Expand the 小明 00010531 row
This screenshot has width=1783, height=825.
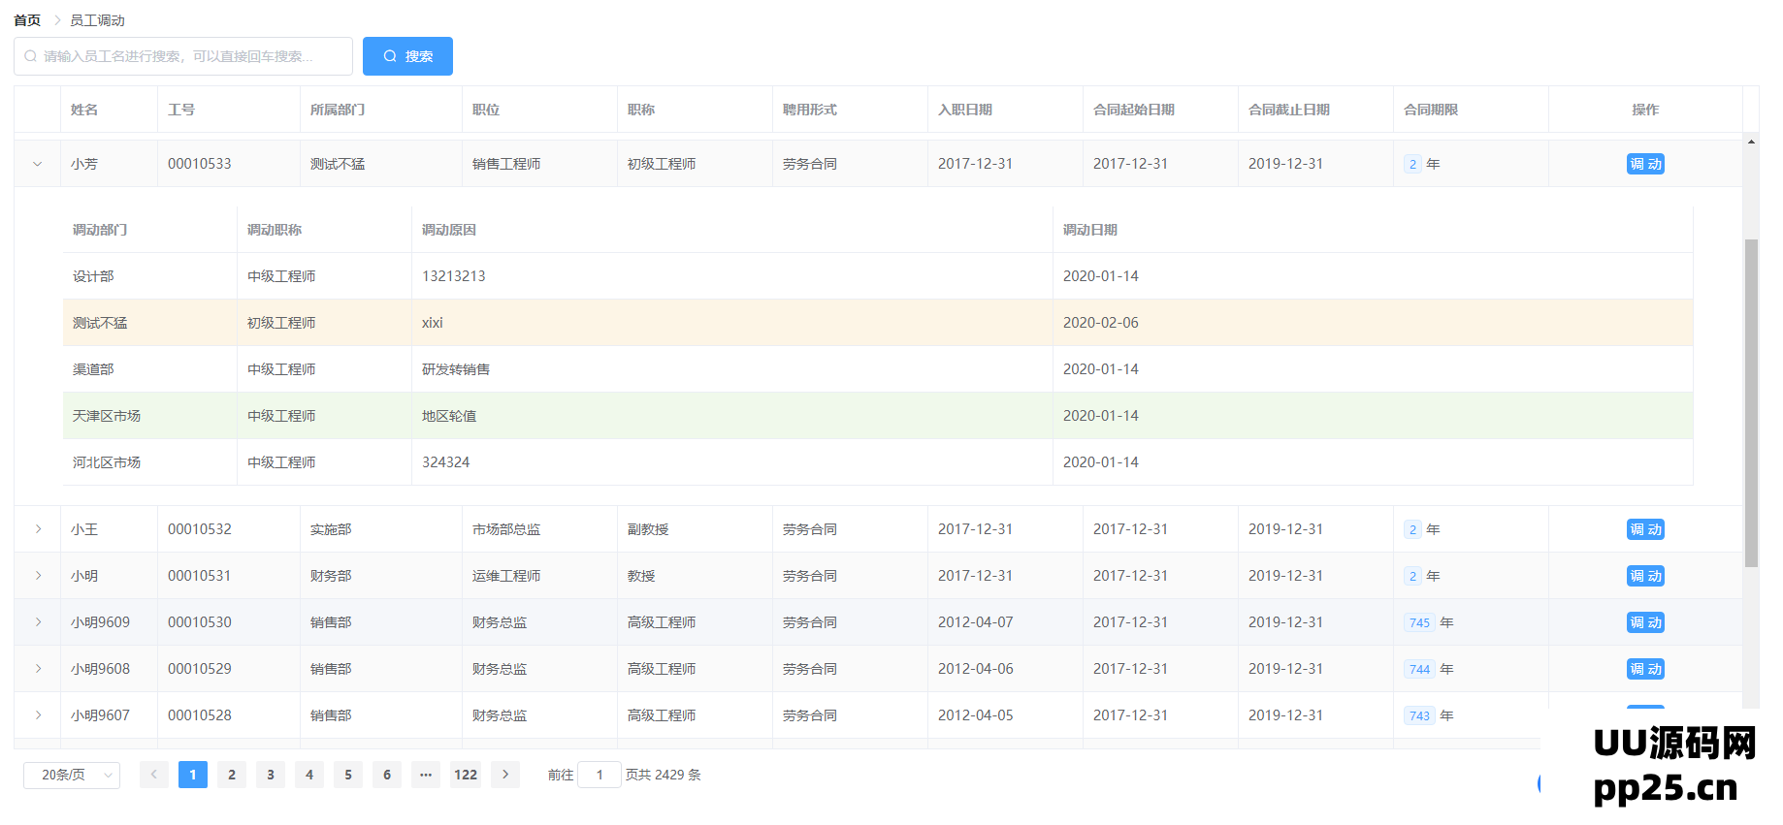click(x=38, y=576)
